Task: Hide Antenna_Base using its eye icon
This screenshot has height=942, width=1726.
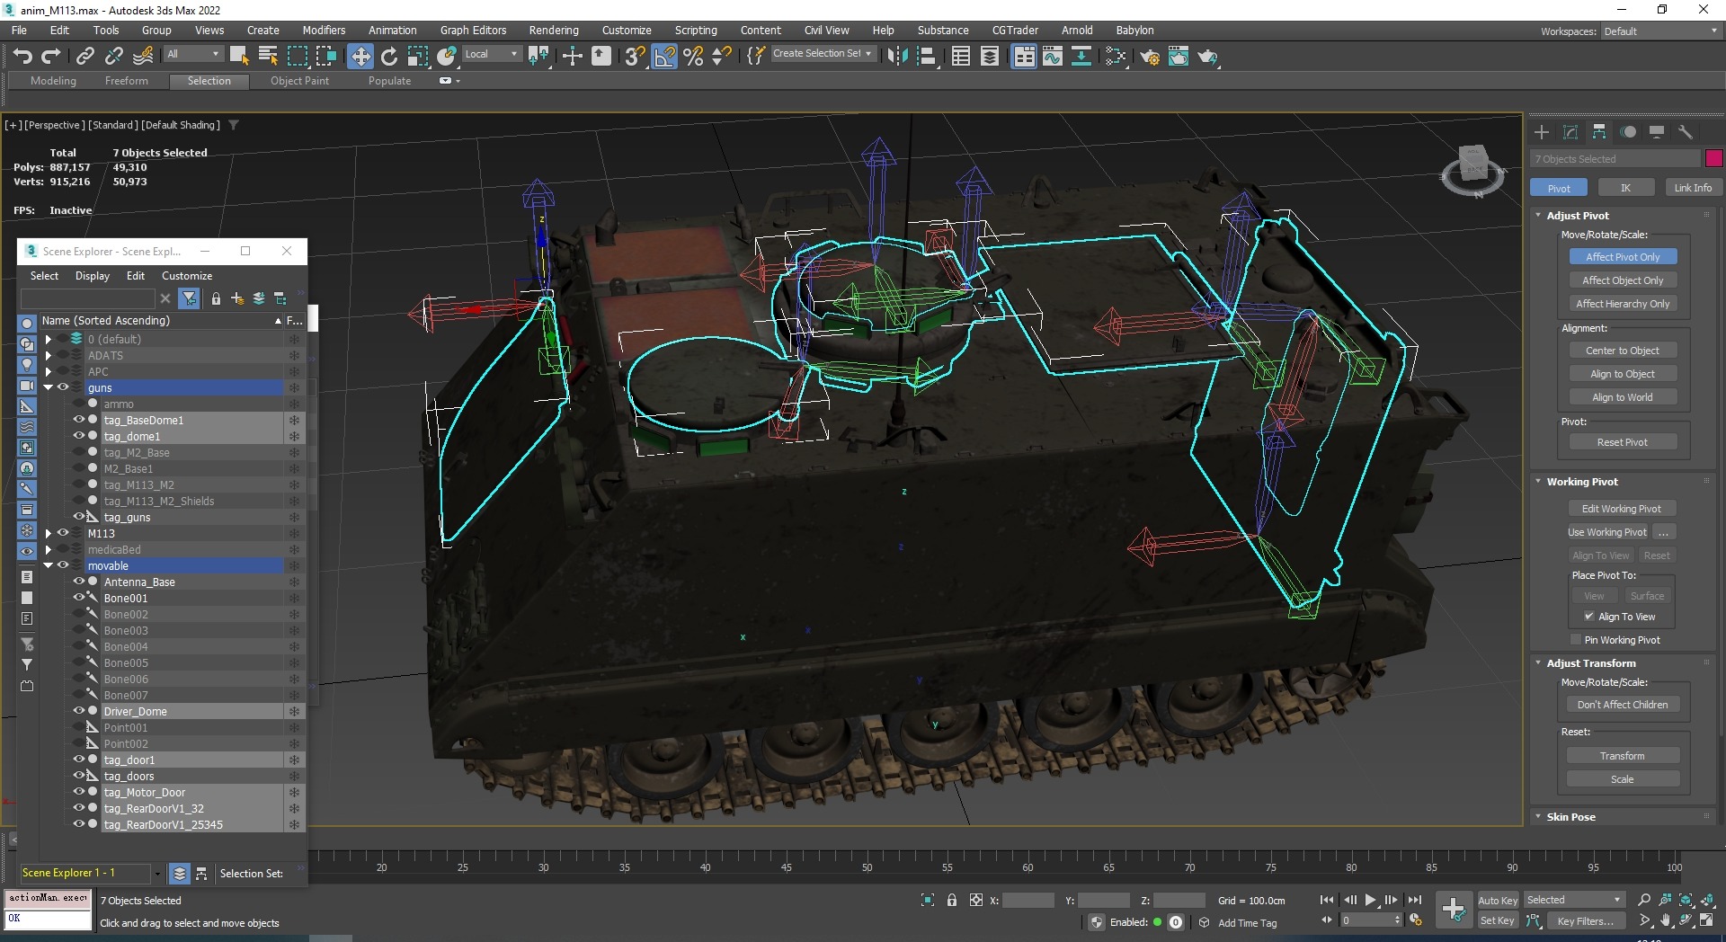Action: coord(79,582)
